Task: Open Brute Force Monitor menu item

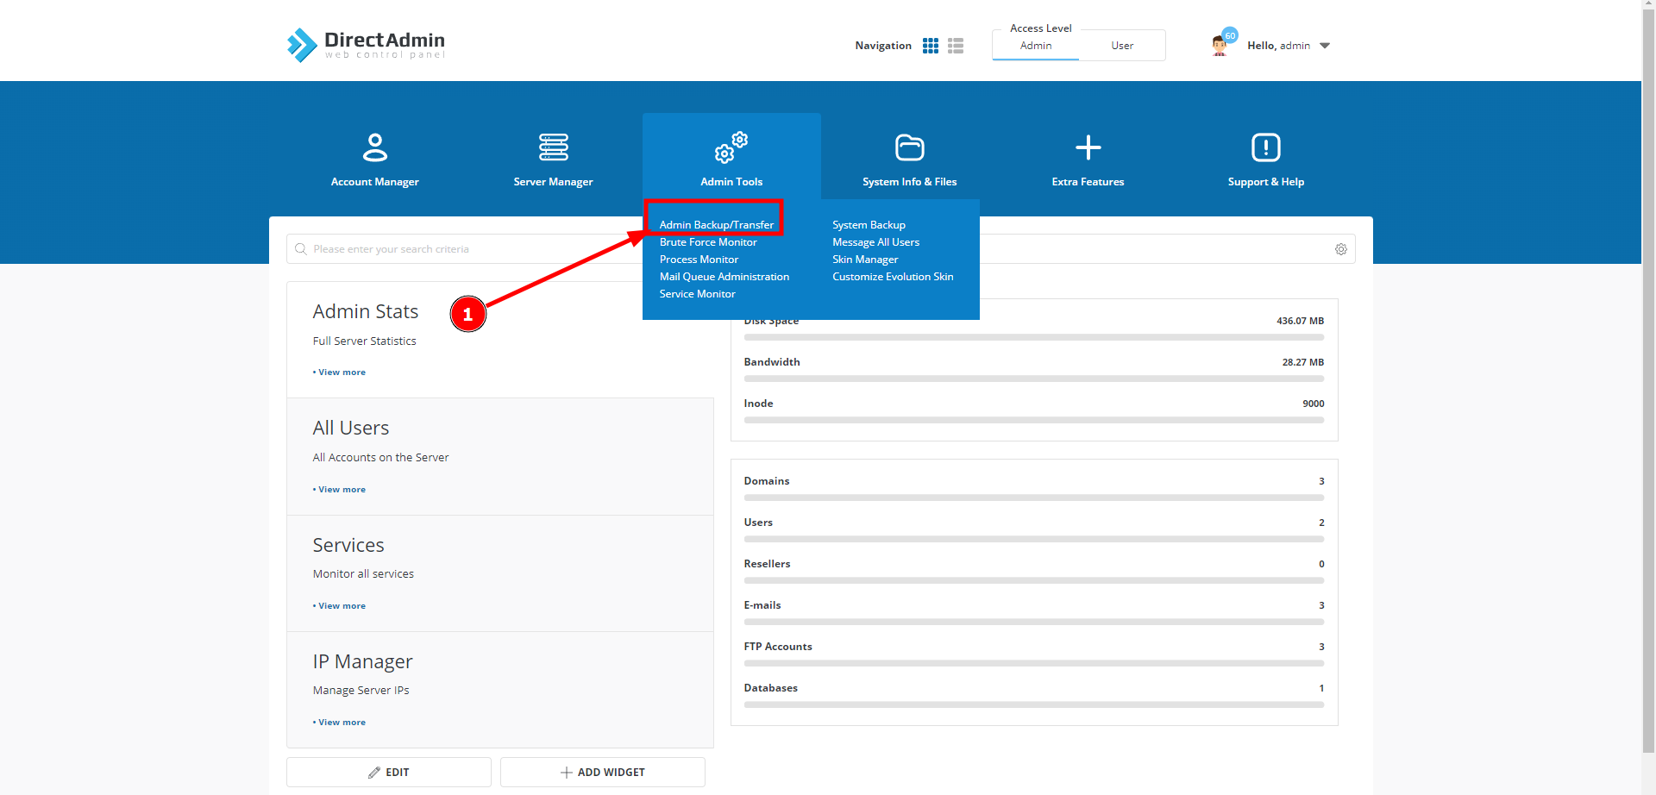Action: (x=708, y=242)
